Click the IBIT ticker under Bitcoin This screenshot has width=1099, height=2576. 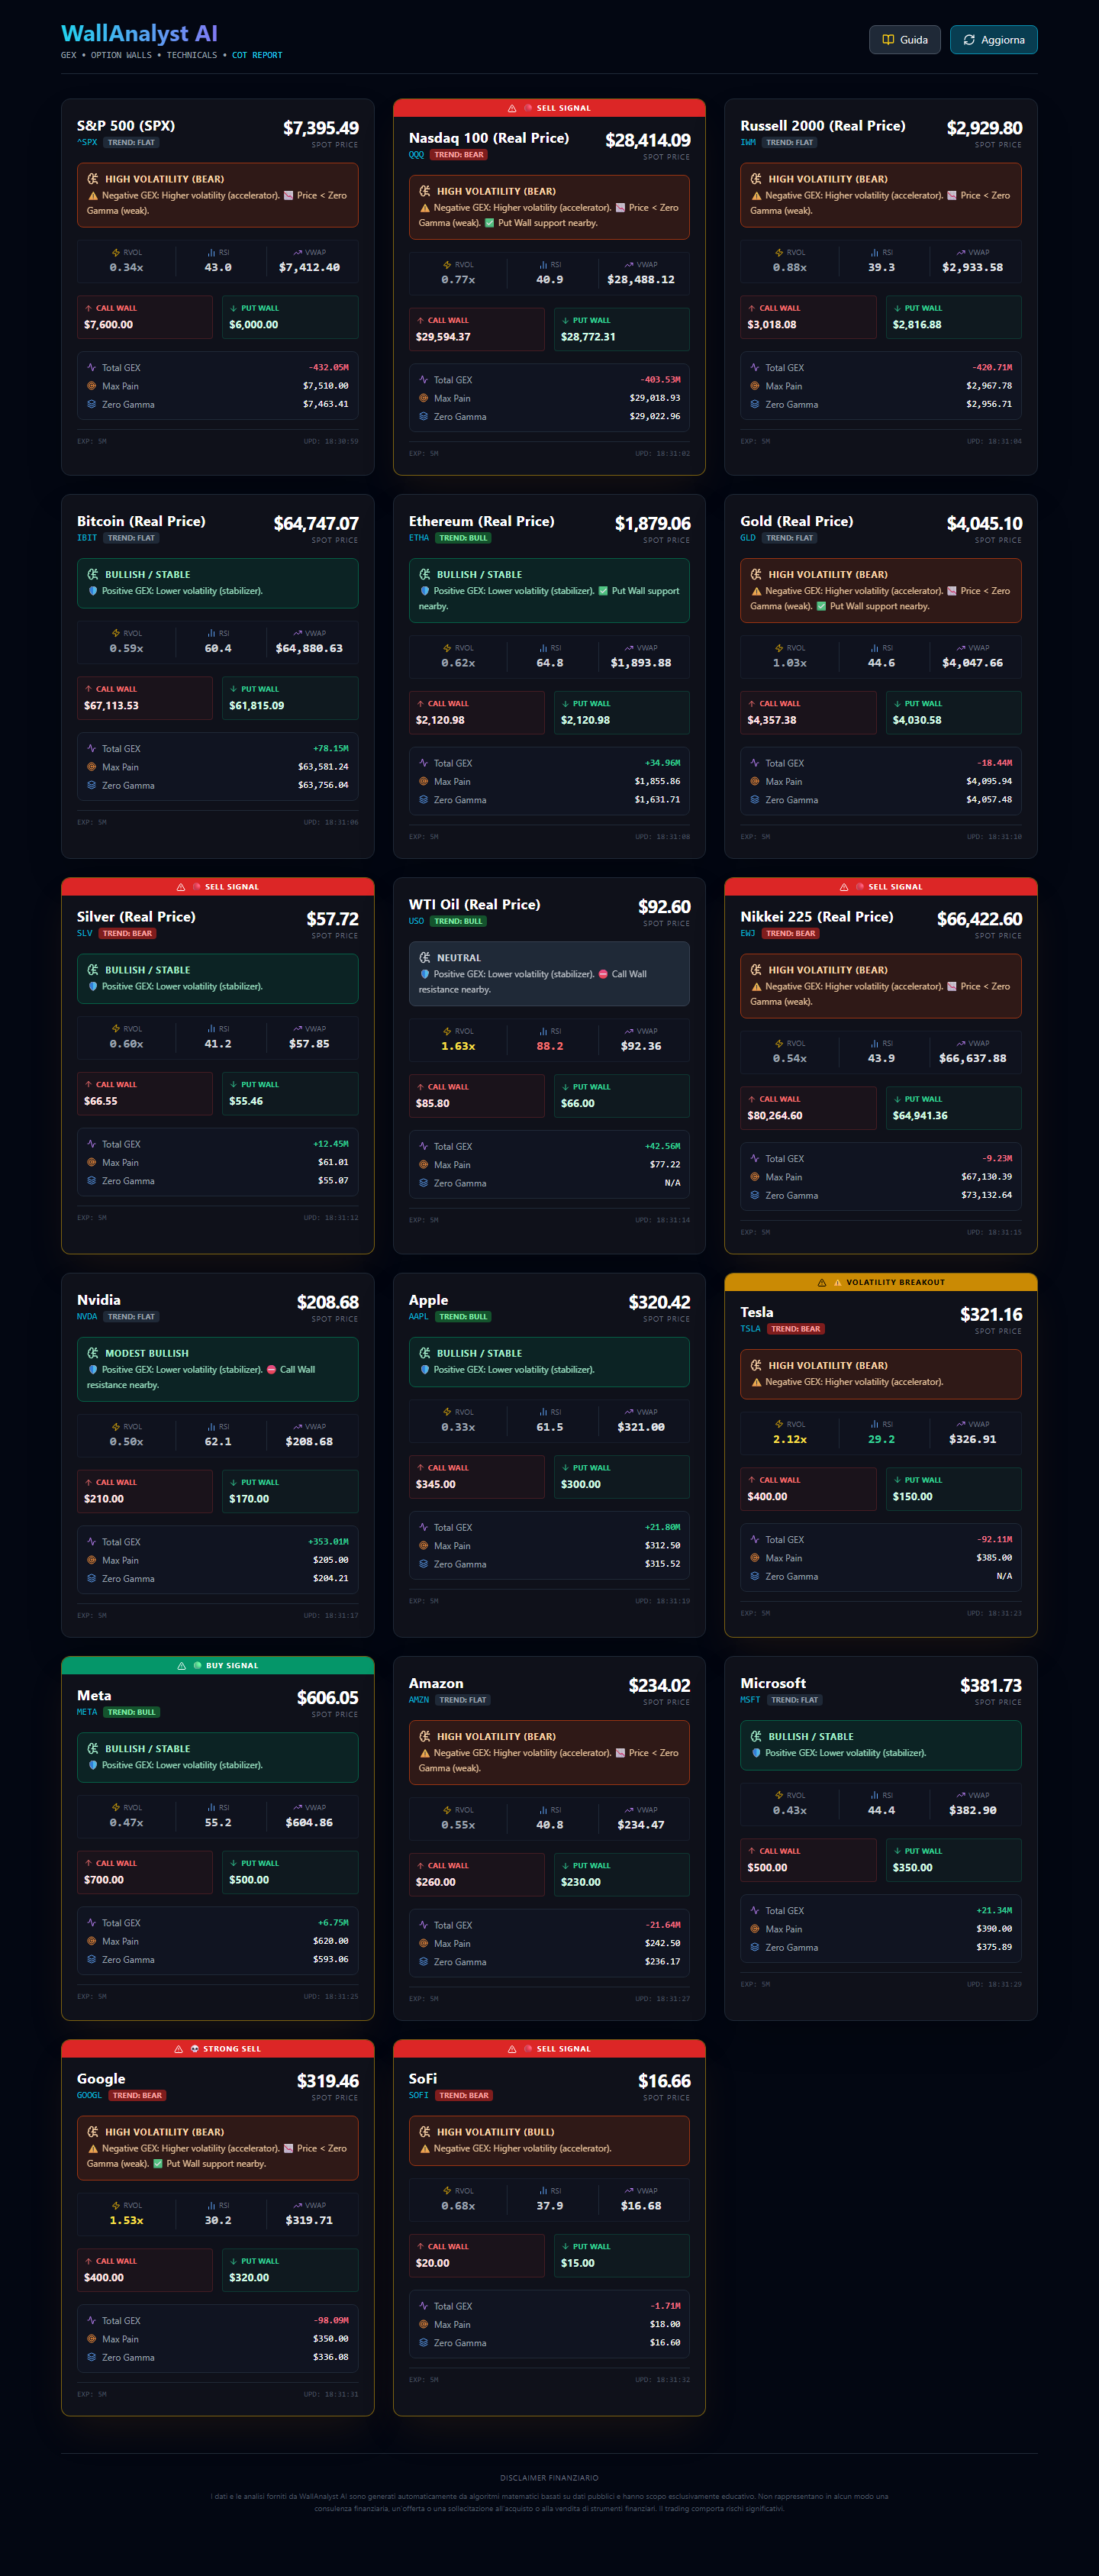pyautogui.click(x=87, y=538)
